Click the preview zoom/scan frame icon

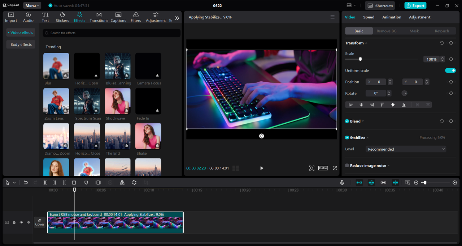coord(311,168)
